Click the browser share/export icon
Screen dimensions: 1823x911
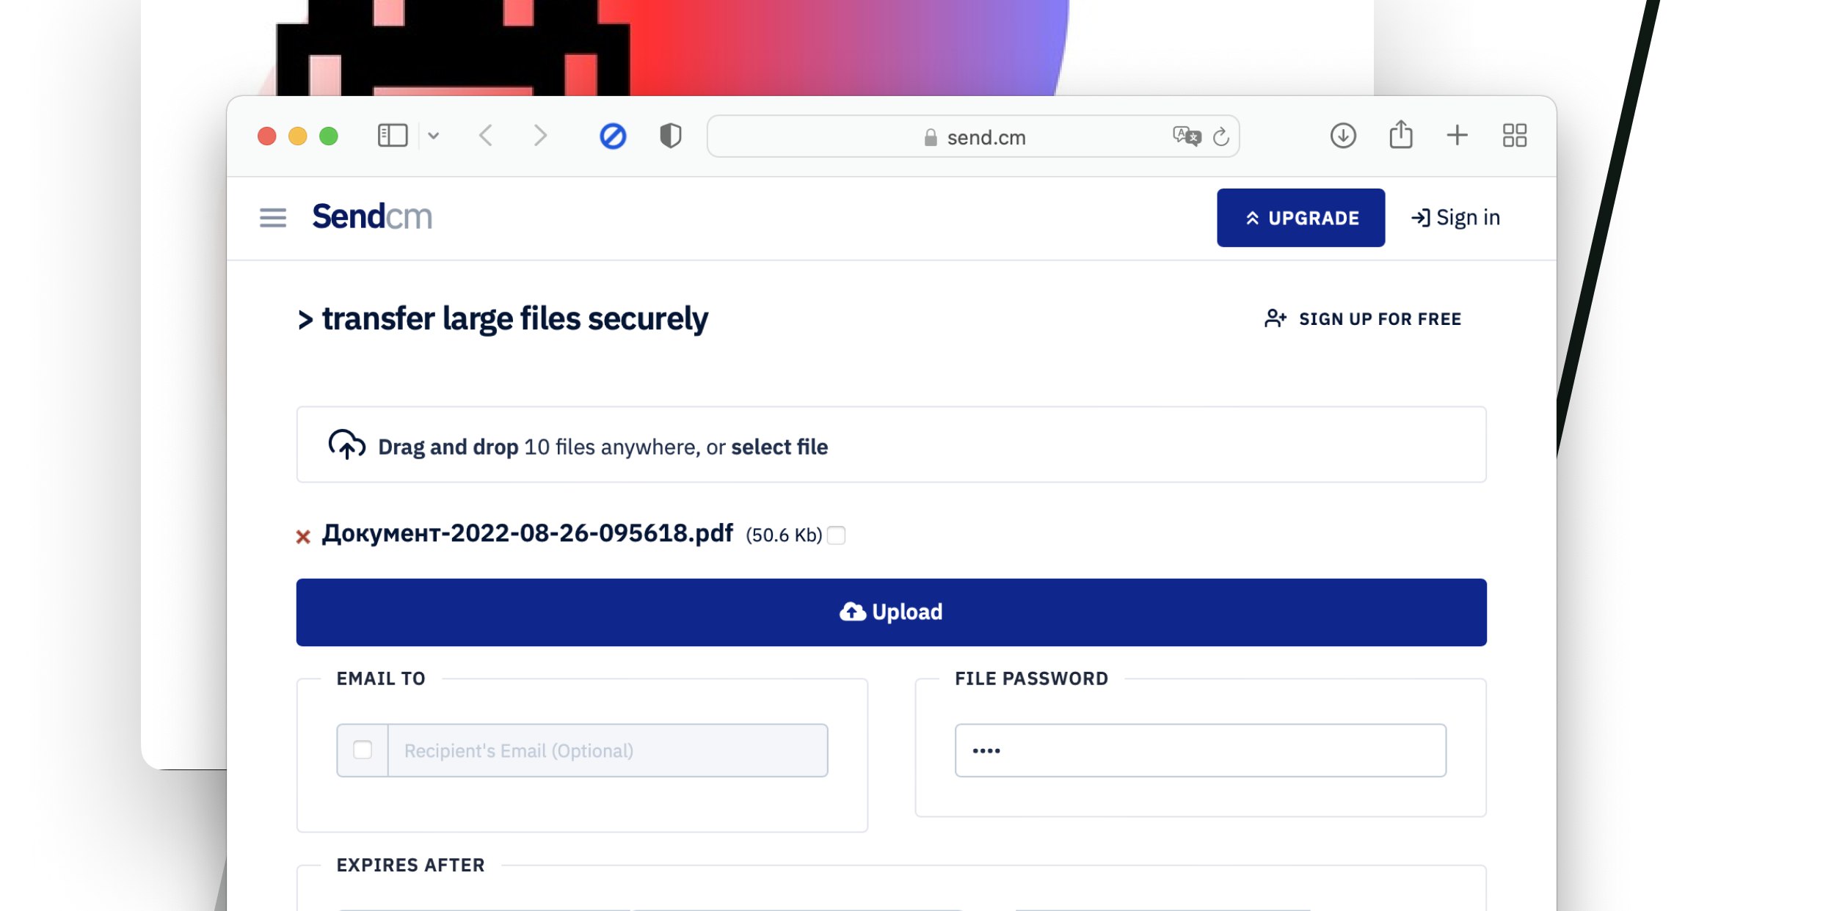tap(1401, 136)
